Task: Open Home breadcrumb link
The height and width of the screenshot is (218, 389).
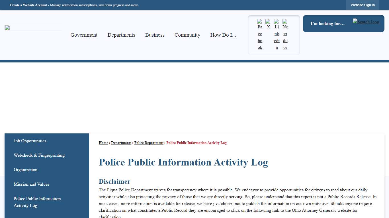Action: pos(103,143)
